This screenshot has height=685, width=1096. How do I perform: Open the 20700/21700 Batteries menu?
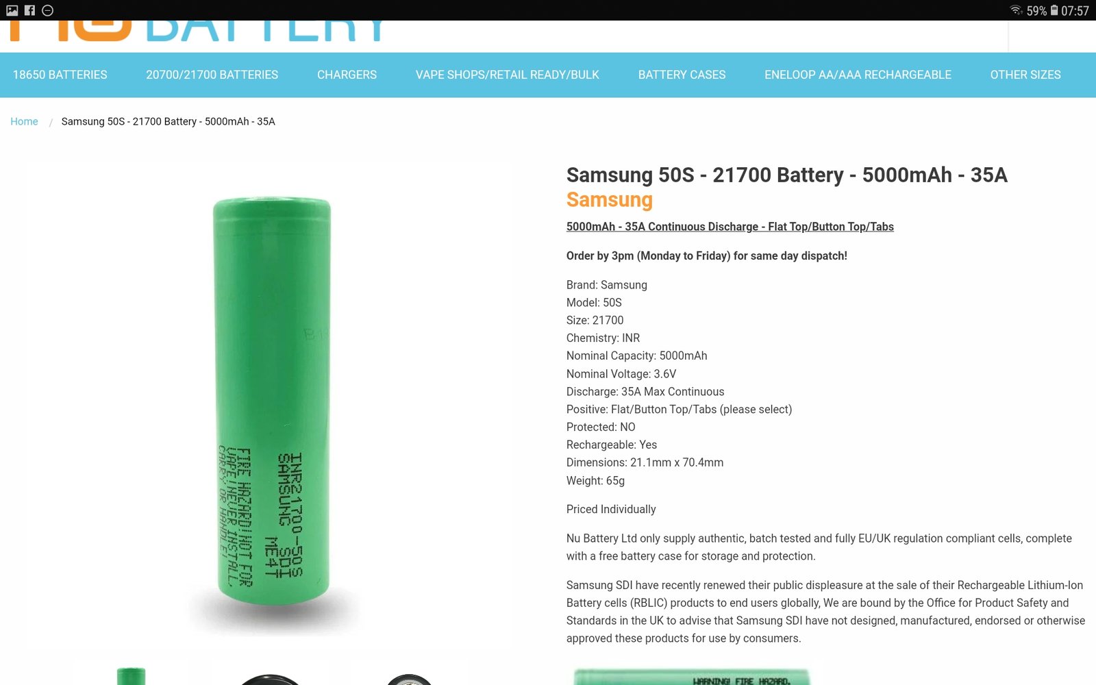212,75
